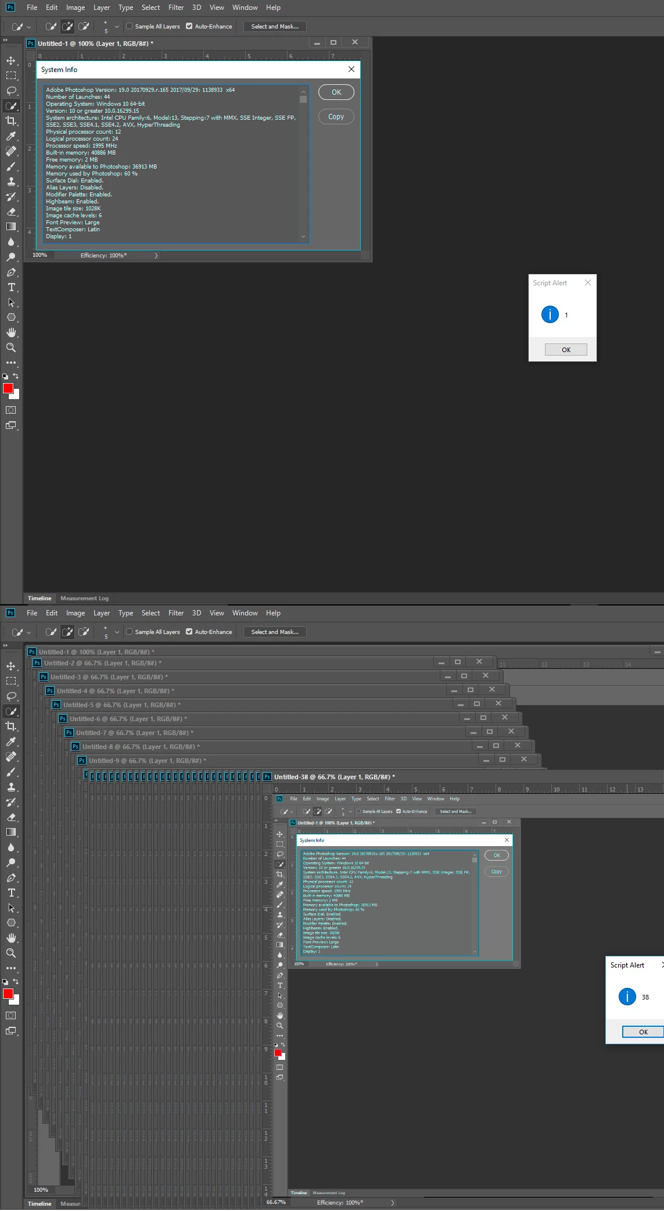Select Rectangular Marquee tool in upper Photoshop toolbar
This screenshot has width=664, height=1211.
click(x=11, y=76)
